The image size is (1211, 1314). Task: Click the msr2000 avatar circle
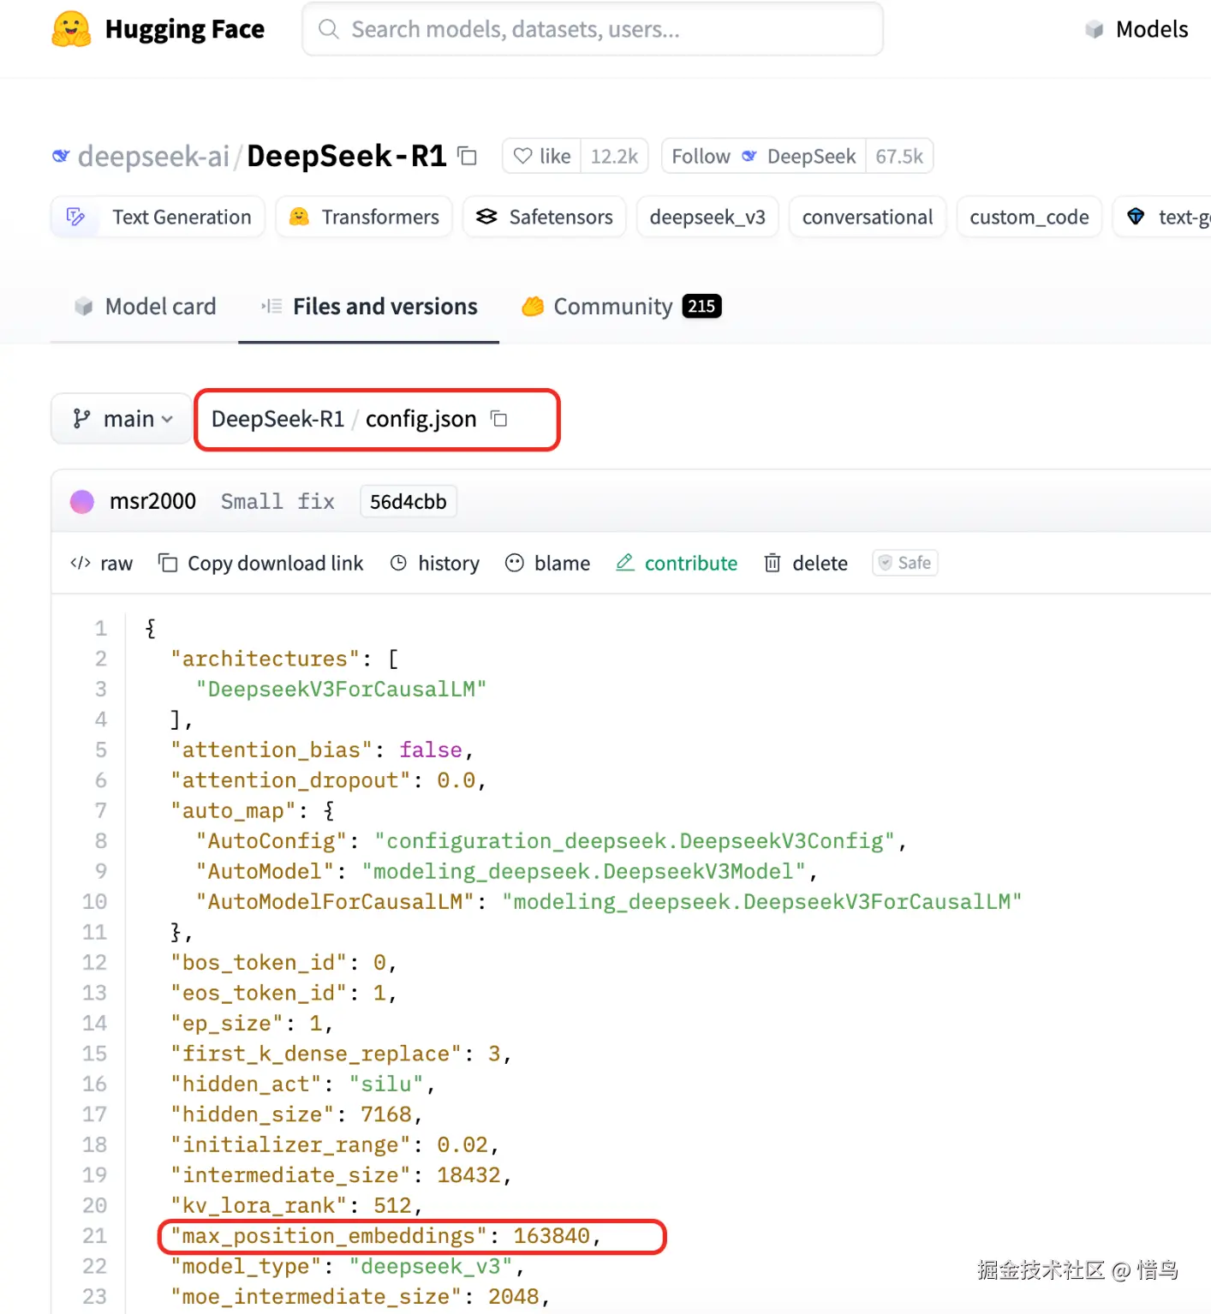tap(82, 501)
